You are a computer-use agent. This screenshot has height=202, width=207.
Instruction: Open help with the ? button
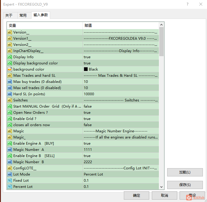point(188,4)
